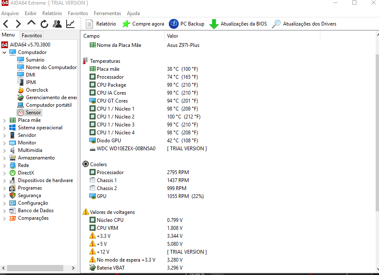Click the Segurança shield icon
379x275 pixels.
click(x=12, y=195)
